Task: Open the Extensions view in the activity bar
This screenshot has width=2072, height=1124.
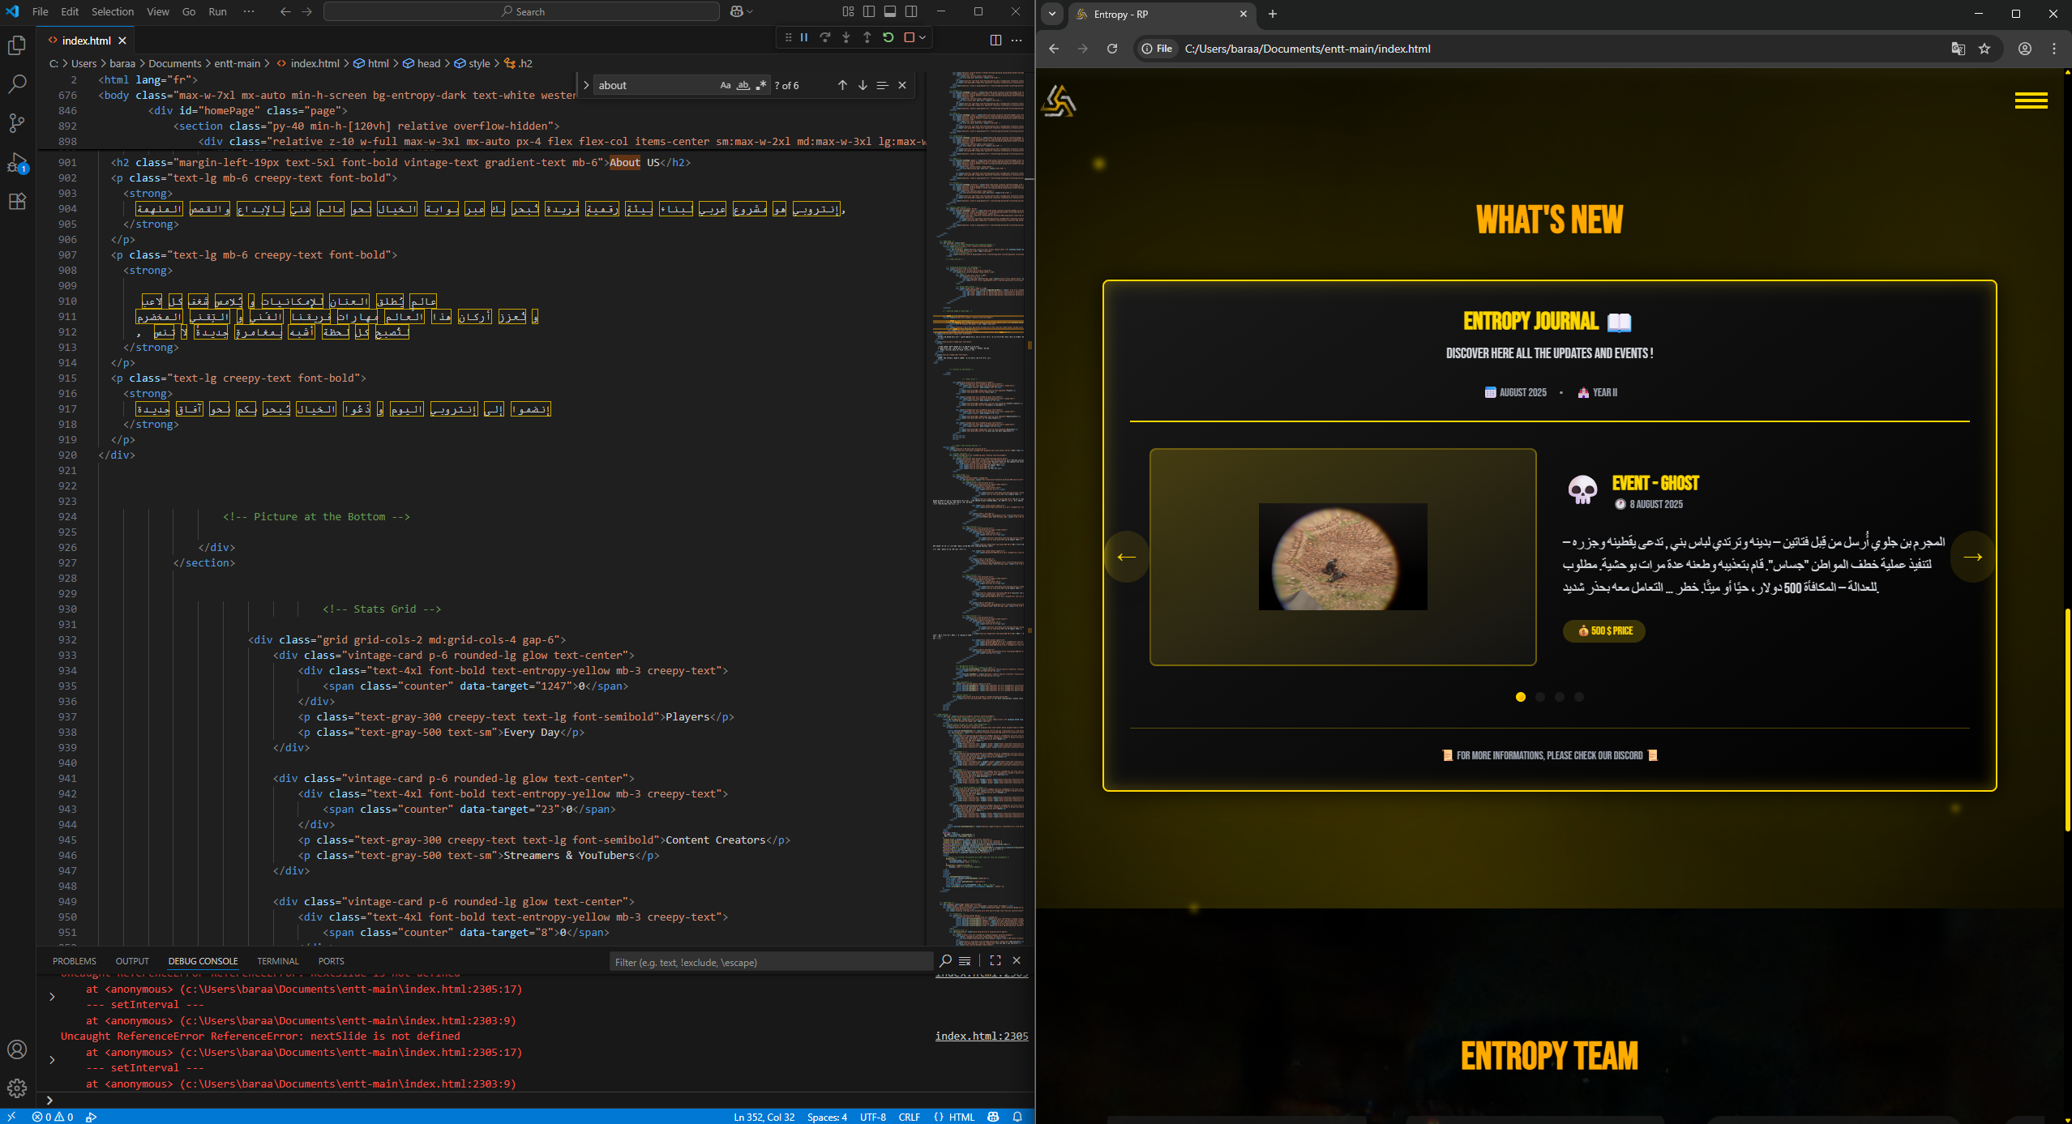Action: pyautogui.click(x=16, y=201)
